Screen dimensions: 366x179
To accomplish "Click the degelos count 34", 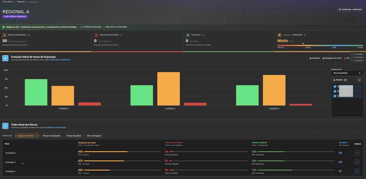I will point(340,153).
